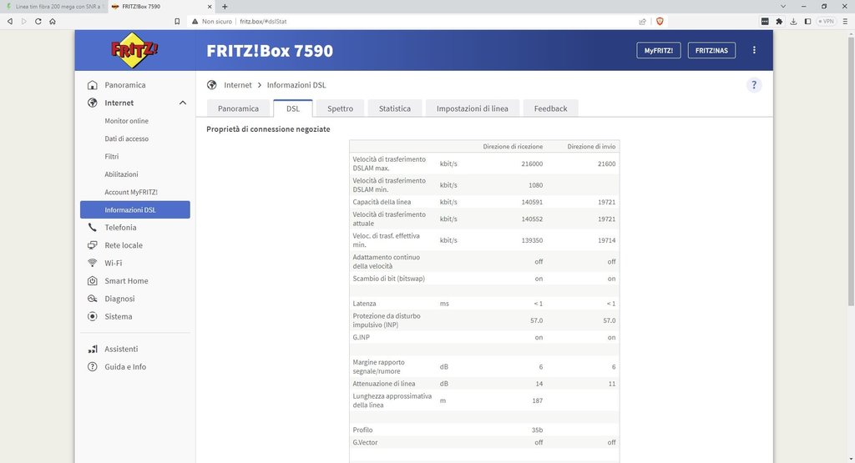
Task: Click the Direzione di ricezione column header
Action: click(513, 147)
